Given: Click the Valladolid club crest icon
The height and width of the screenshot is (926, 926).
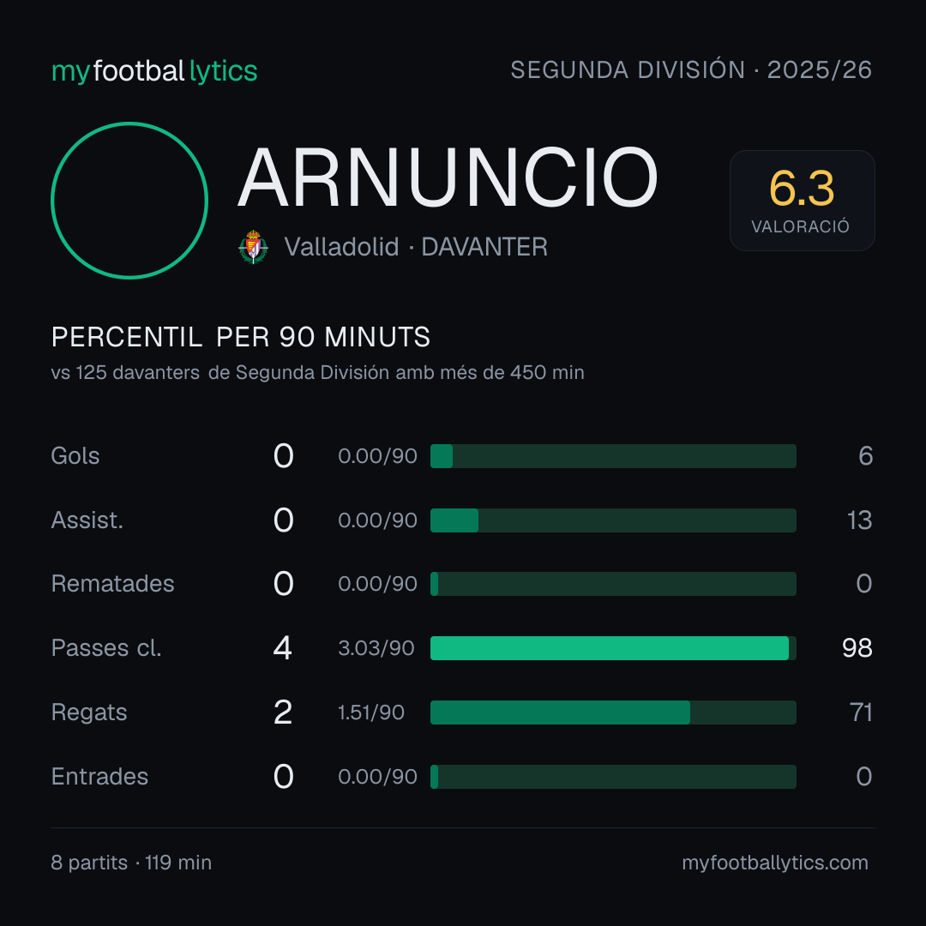Looking at the screenshot, I should click(253, 247).
